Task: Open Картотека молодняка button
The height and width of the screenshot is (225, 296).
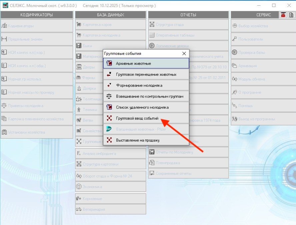Action: click(110, 35)
